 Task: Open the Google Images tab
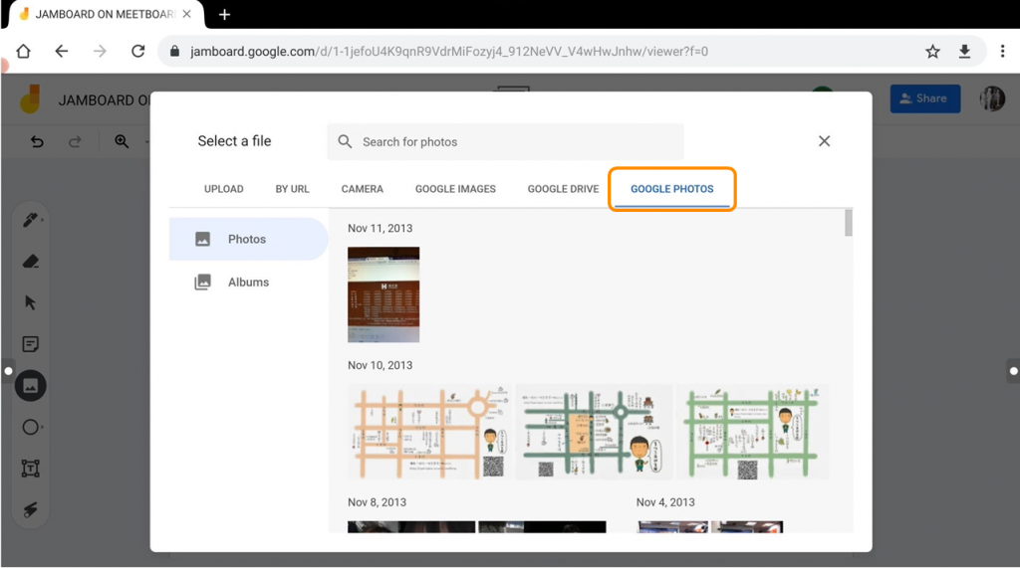(455, 189)
